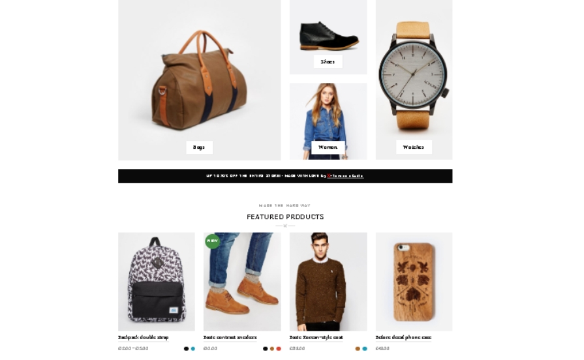Open the Shoes category label
The width and height of the screenshot is (584, 360).
tap(328, 62)
